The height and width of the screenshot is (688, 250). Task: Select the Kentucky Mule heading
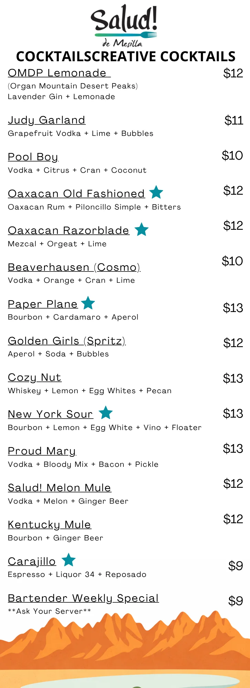50,525
